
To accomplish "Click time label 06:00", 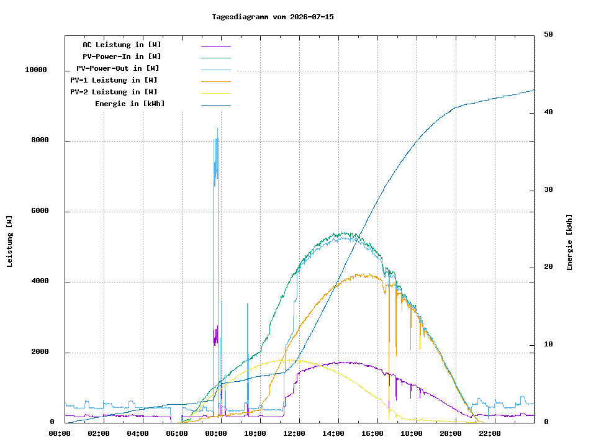I will point(177,433).
